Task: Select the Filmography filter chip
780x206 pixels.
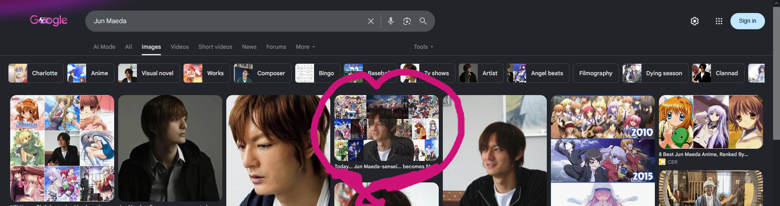Action: [x=596, y=73]
